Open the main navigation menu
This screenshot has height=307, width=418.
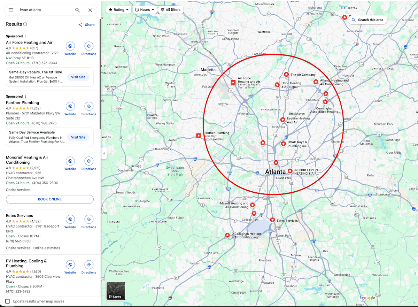(x=11, y=10)
